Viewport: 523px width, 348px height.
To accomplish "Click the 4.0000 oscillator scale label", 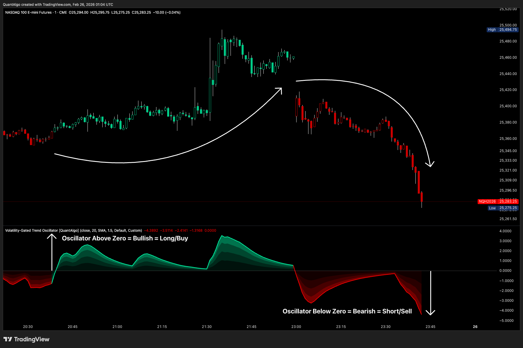I will pos(505,231).
